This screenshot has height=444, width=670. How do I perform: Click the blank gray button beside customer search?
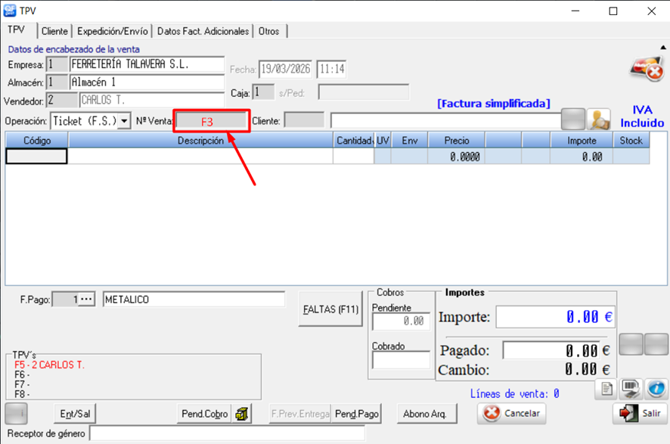pyautogui.click(x=575, y=120)
